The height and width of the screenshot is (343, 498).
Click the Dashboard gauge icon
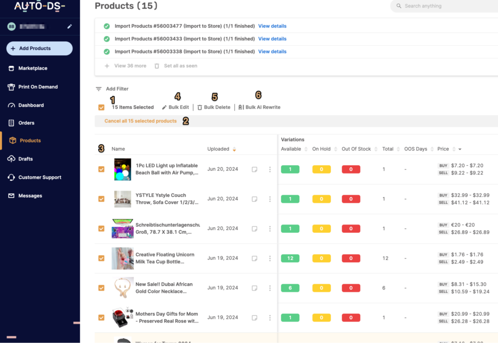(11, 105)
